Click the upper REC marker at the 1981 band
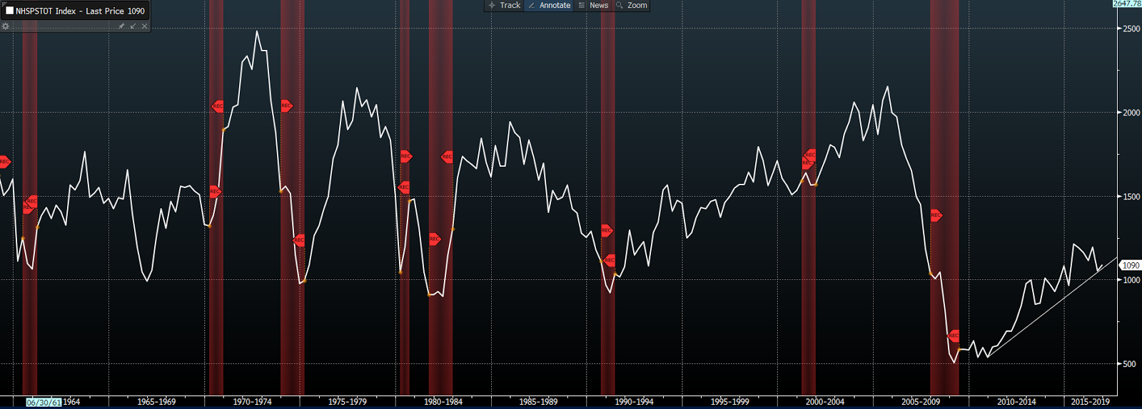The height and width of the screenshot is (409, 1142). coord(447,157)
